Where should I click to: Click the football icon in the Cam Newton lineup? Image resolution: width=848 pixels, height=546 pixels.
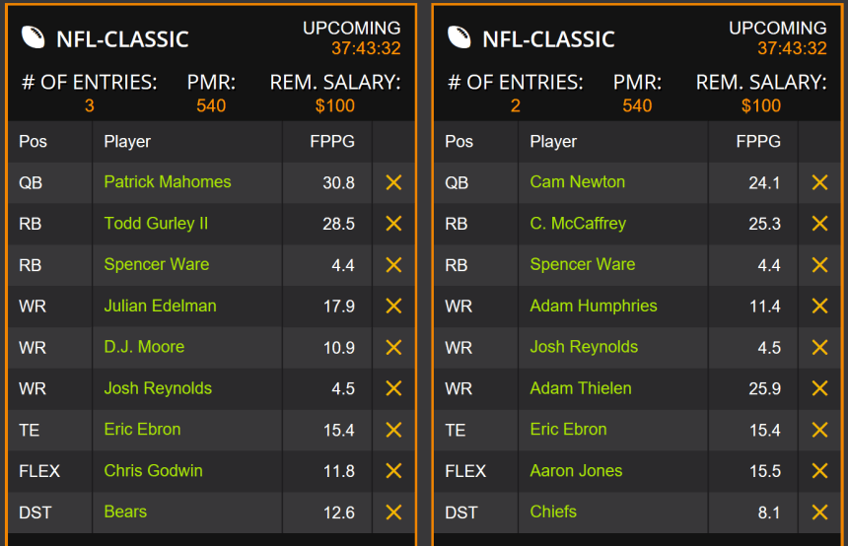459,37
